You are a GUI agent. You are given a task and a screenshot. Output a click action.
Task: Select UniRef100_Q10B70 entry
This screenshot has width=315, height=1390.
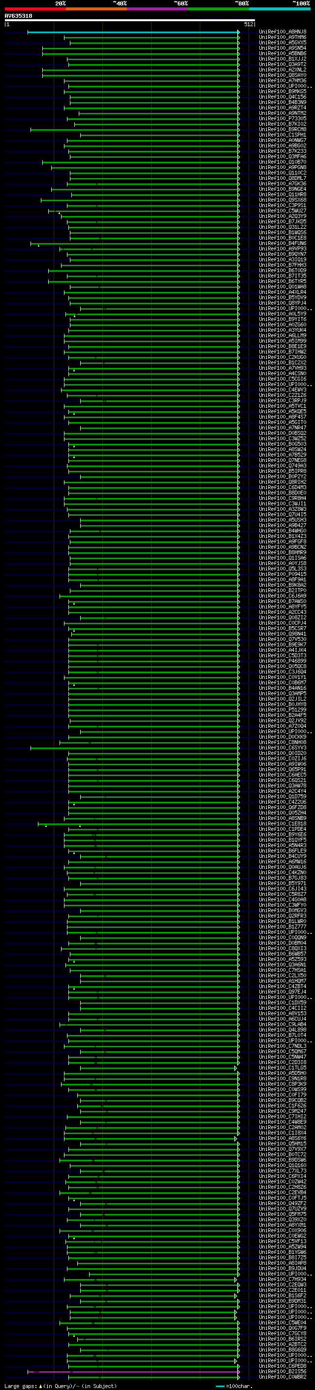283,162
